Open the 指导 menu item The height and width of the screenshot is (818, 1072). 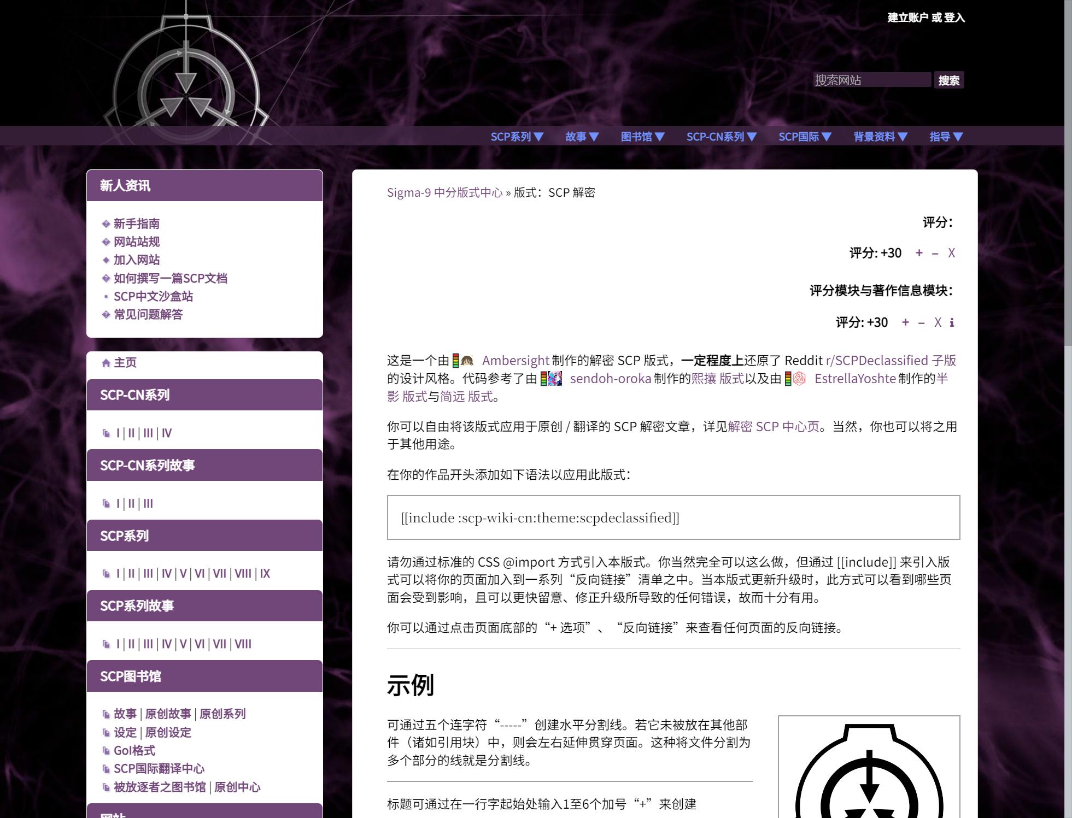coord(946,137)
